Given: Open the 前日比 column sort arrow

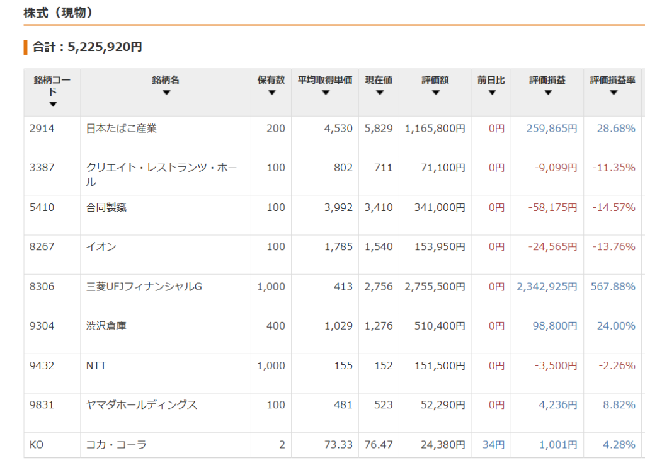Looking at the screenshot, I should click(491, 93).
